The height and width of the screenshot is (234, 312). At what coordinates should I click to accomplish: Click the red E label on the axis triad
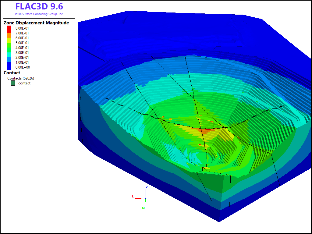[133, 196]
